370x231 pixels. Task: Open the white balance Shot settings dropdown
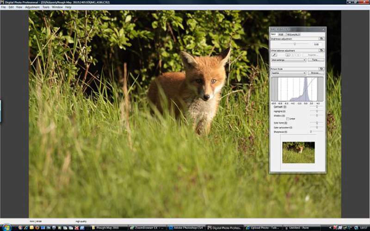(x=289, y=60)
